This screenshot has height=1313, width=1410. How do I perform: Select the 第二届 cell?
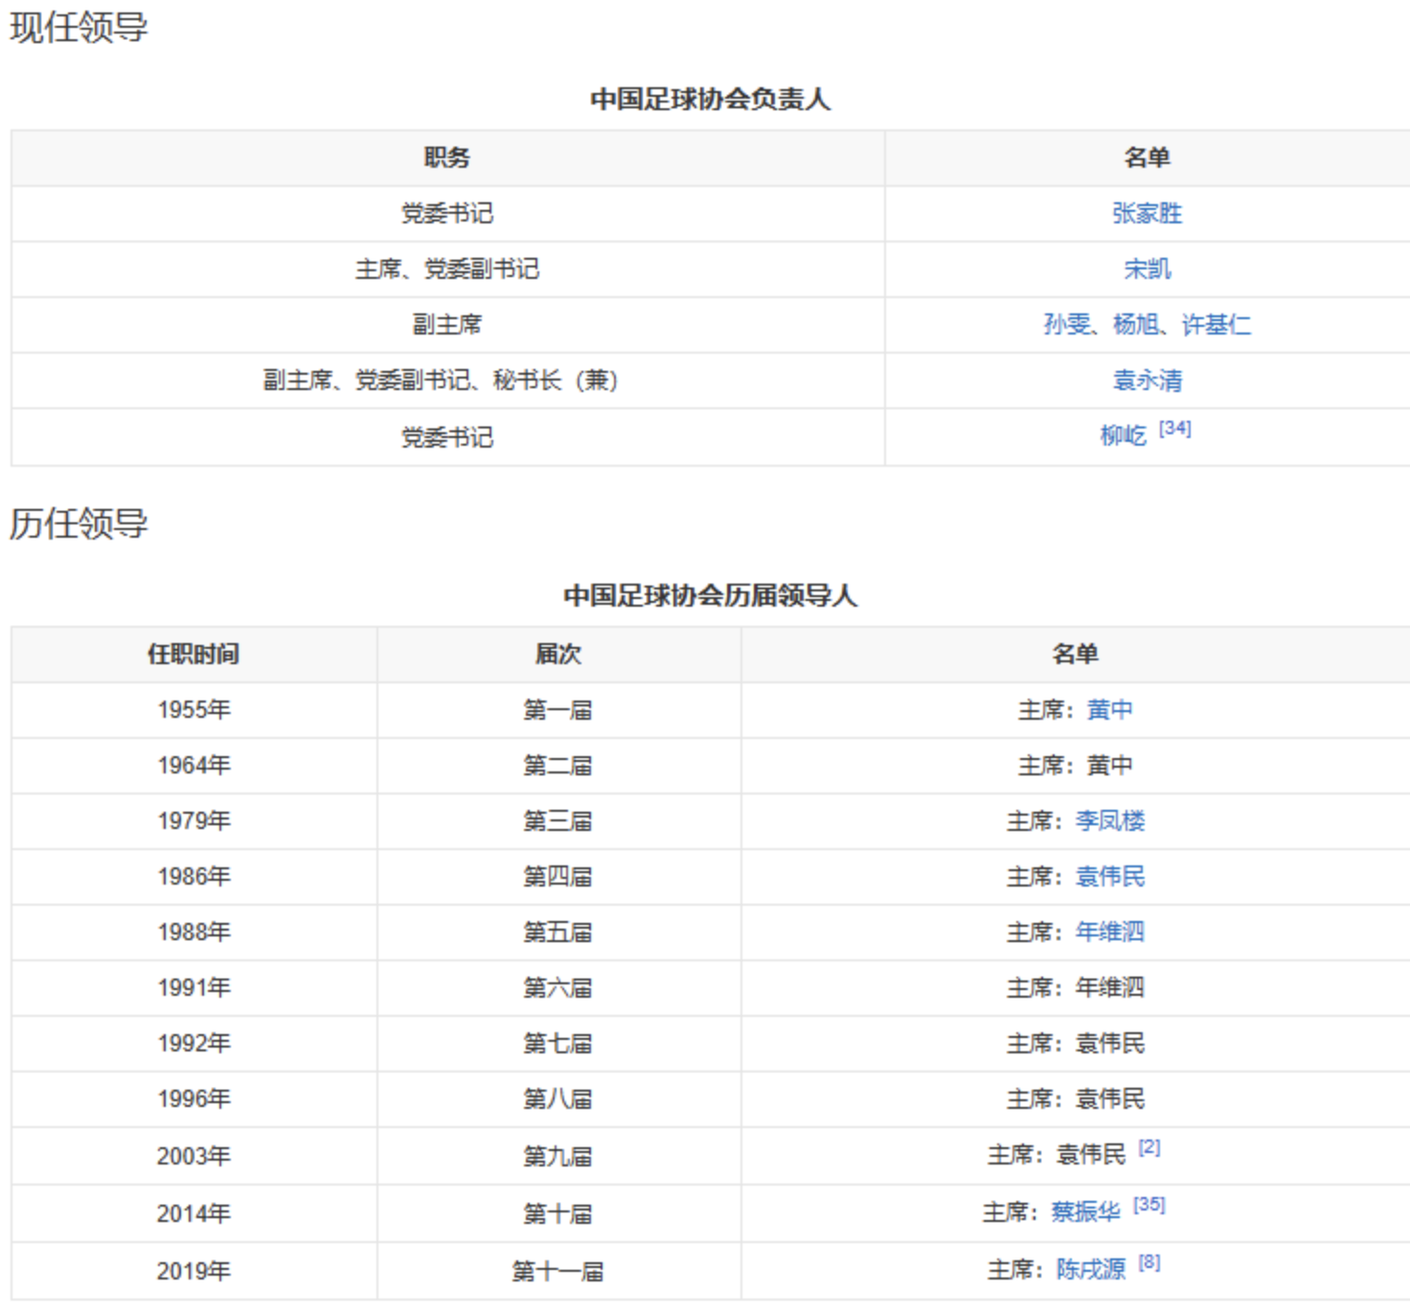[x=558, y=766]
